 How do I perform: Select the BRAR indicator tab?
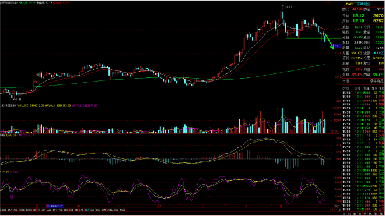point(29,210)
